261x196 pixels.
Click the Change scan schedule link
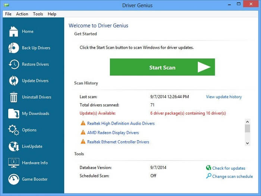(233, 176)
